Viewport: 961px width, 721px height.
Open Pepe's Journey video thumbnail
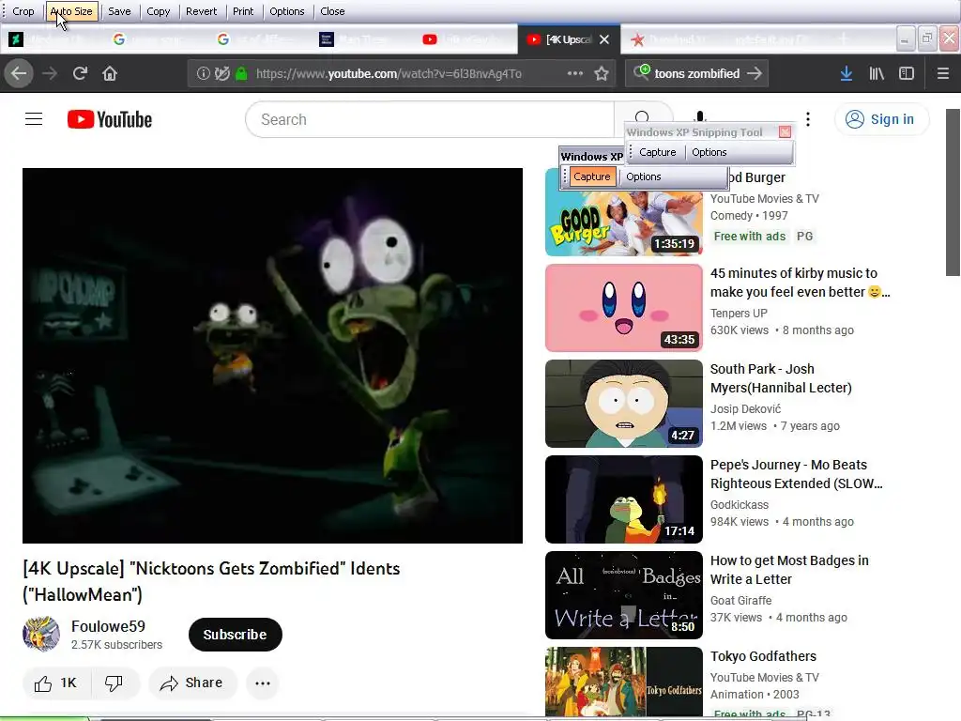point(624,499)
